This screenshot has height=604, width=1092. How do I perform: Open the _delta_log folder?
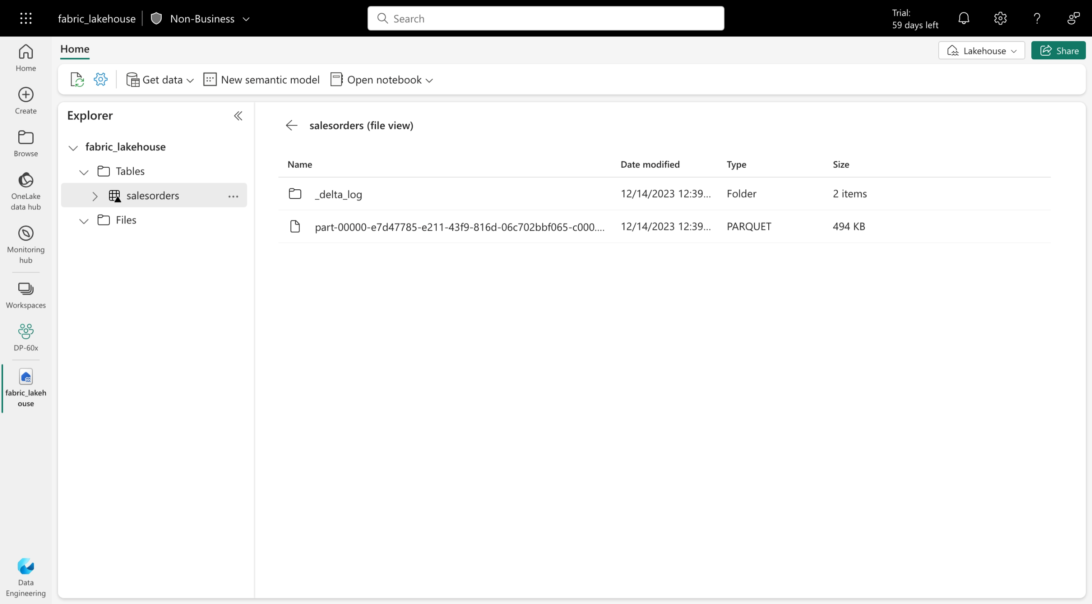338,193
